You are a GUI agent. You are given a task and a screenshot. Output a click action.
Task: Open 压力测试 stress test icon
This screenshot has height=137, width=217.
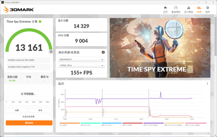pos(188,9)
